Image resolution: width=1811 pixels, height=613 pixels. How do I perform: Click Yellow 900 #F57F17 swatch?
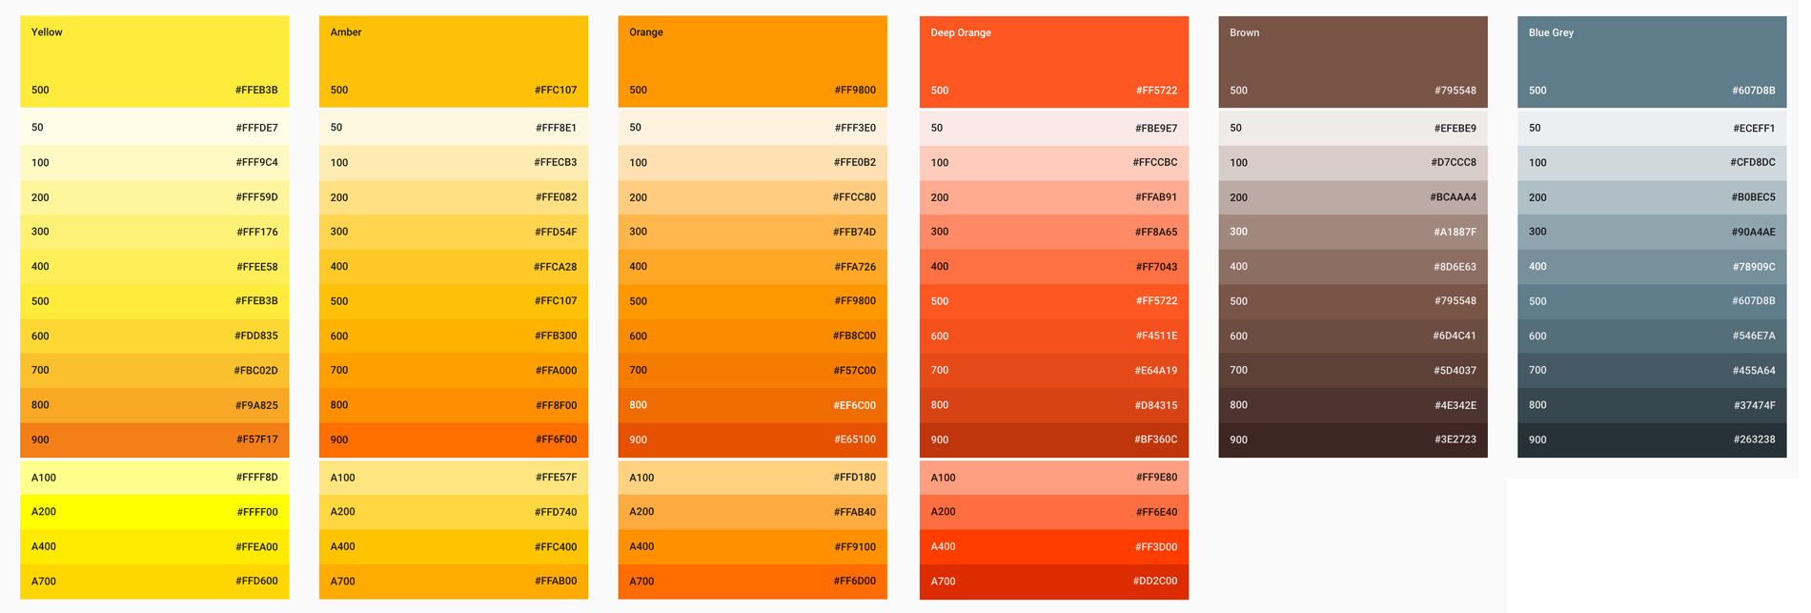click(154, 439)
